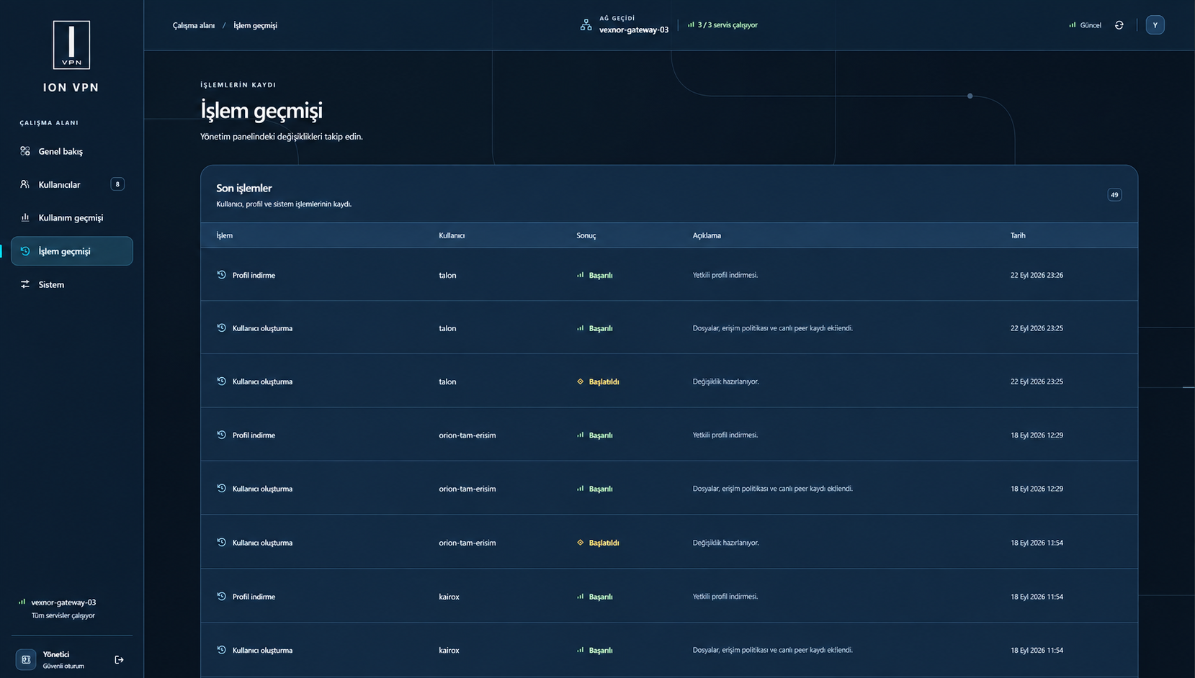Select İşlem geçmişi in the sidebar
Screen dimensions: 1195x678
72,251
